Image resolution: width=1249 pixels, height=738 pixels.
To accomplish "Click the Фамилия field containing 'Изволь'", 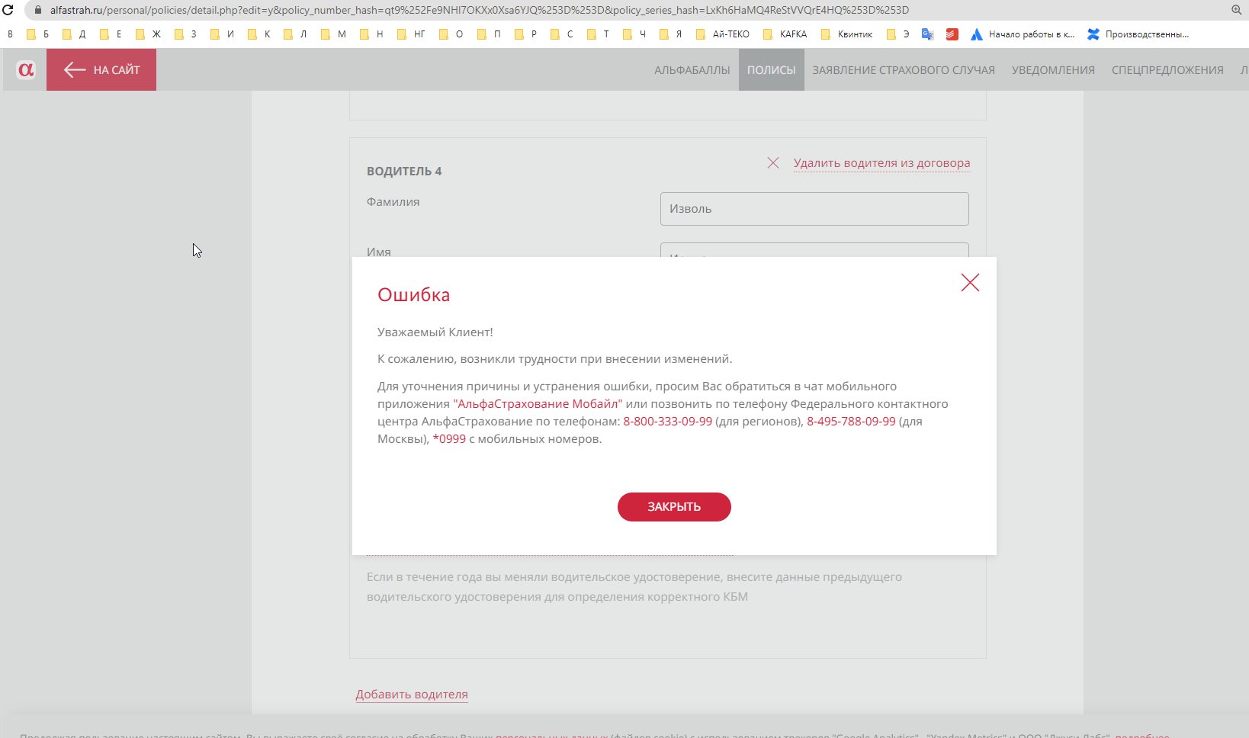I will coord(814,209).
